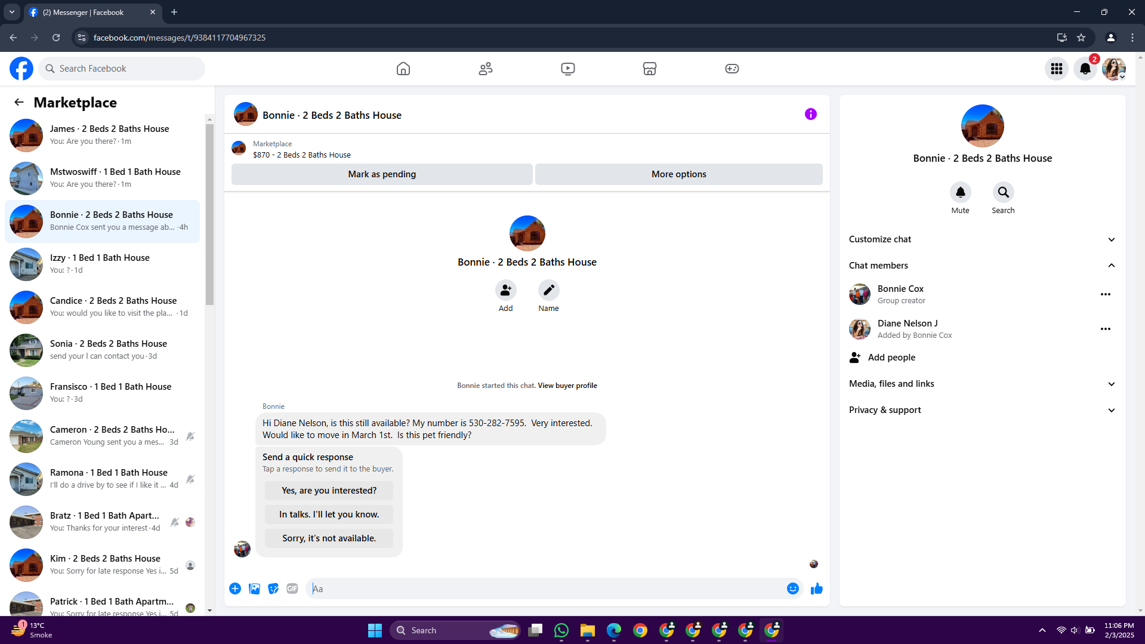Open the Sonia 2 Beds 2 Baths conversation

click(x=103, y=350)
